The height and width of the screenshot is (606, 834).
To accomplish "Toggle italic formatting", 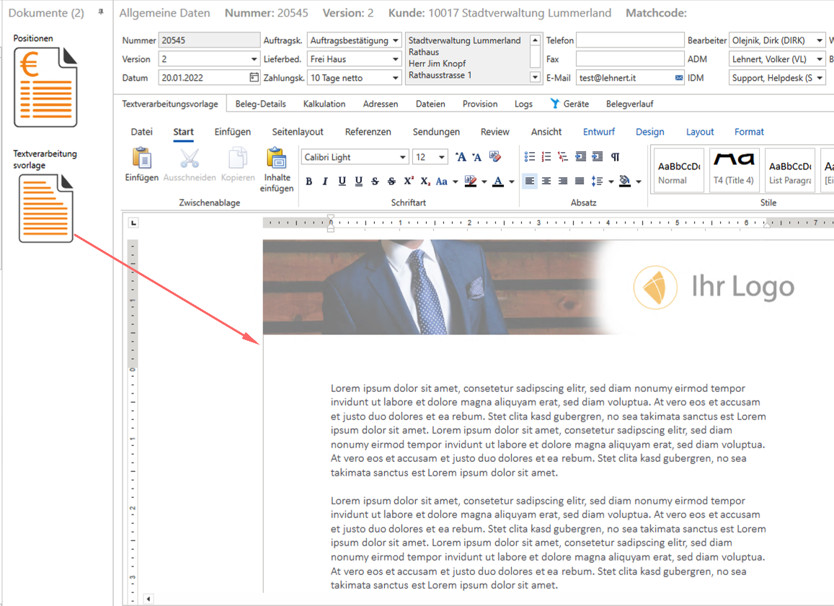I will pos(325,182).
